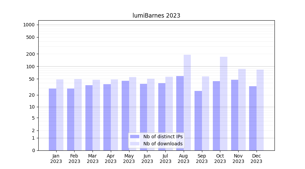Select the January distinct IPs bar
The image size is (305, 169).
(53, 119)
